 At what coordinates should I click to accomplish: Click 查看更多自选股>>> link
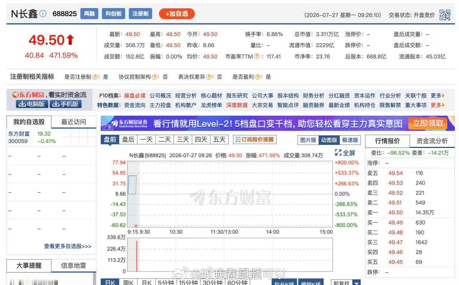coord(68,246)
